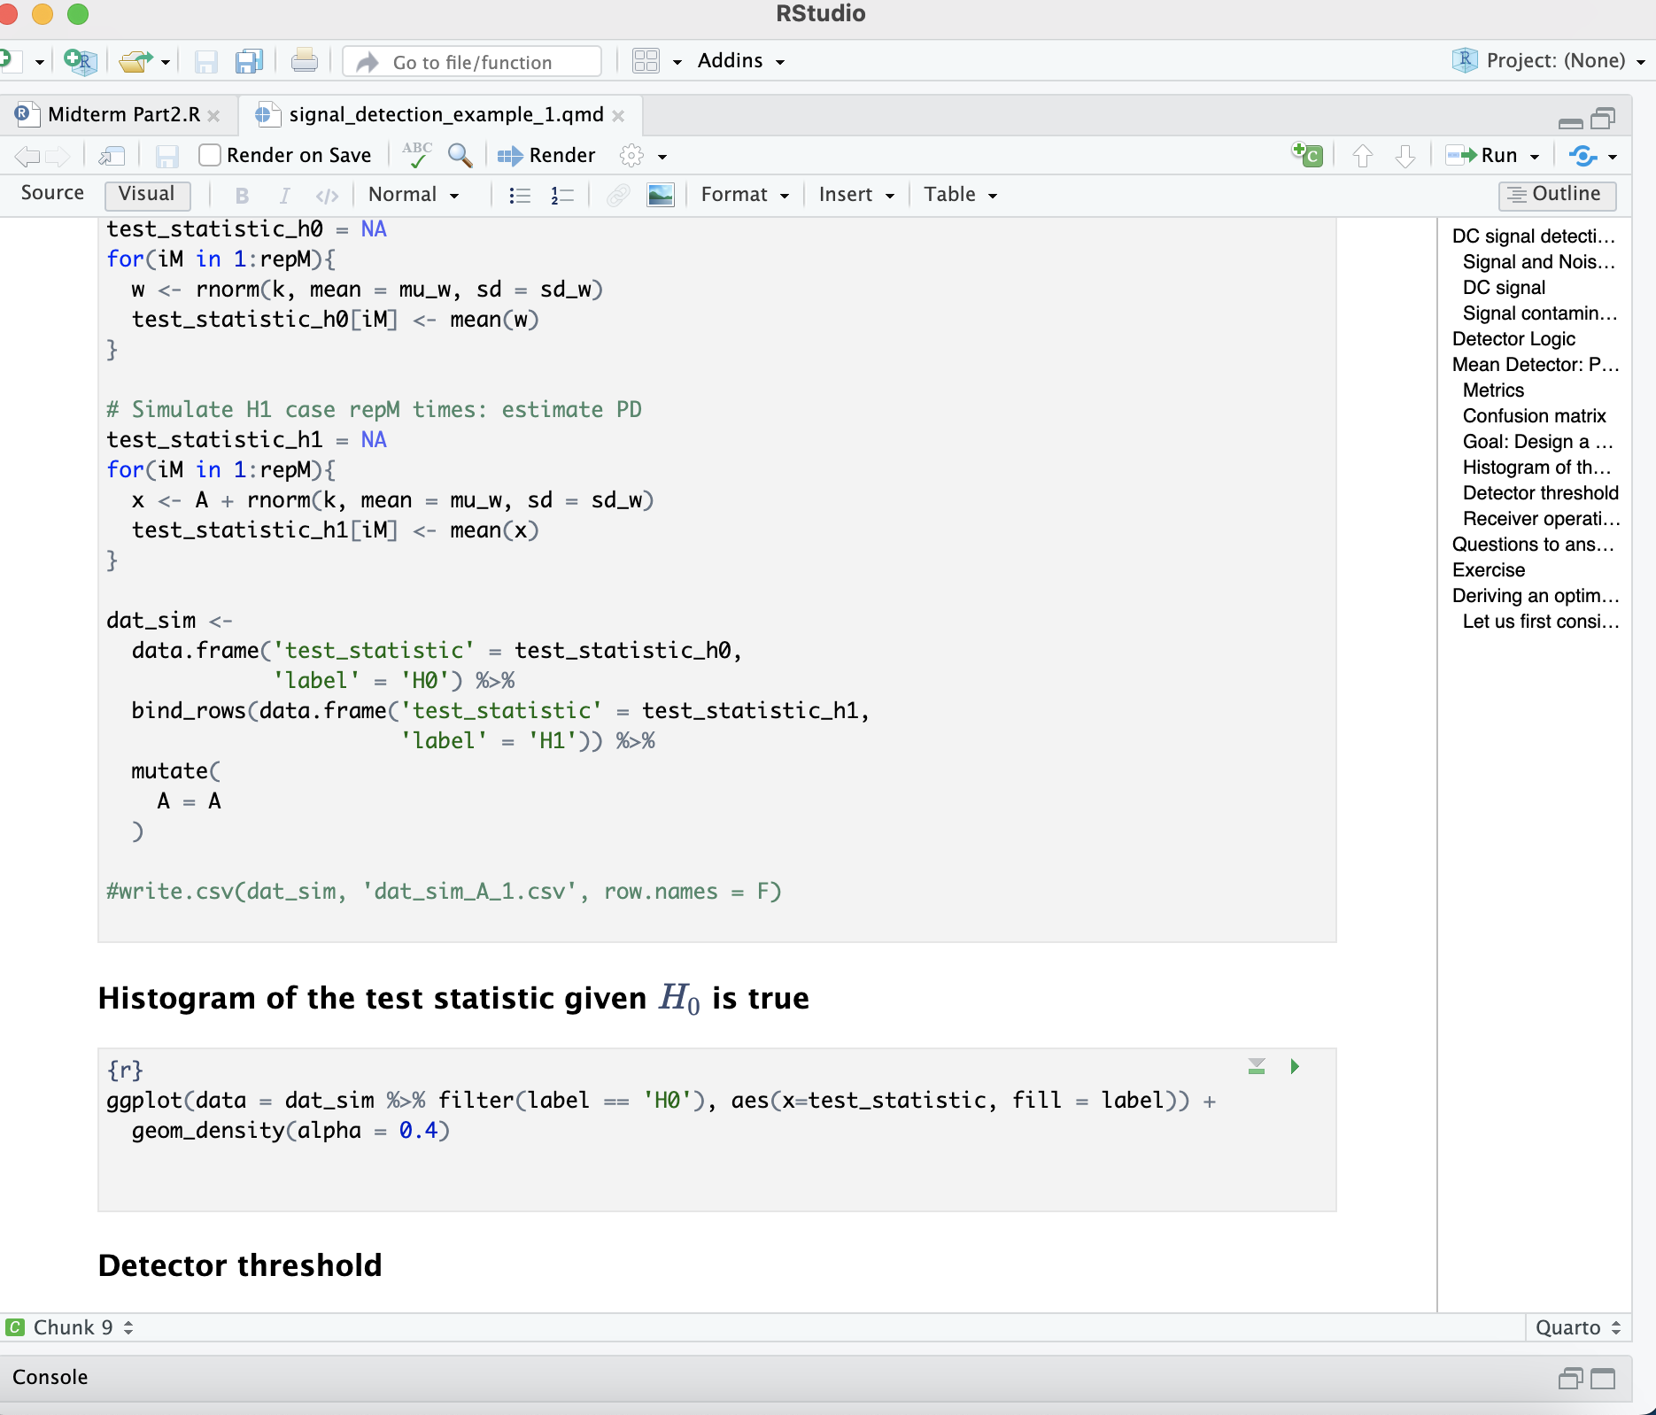Apply inline code formatting
Screen dimensions: 1656x1415
pos(327,195)
